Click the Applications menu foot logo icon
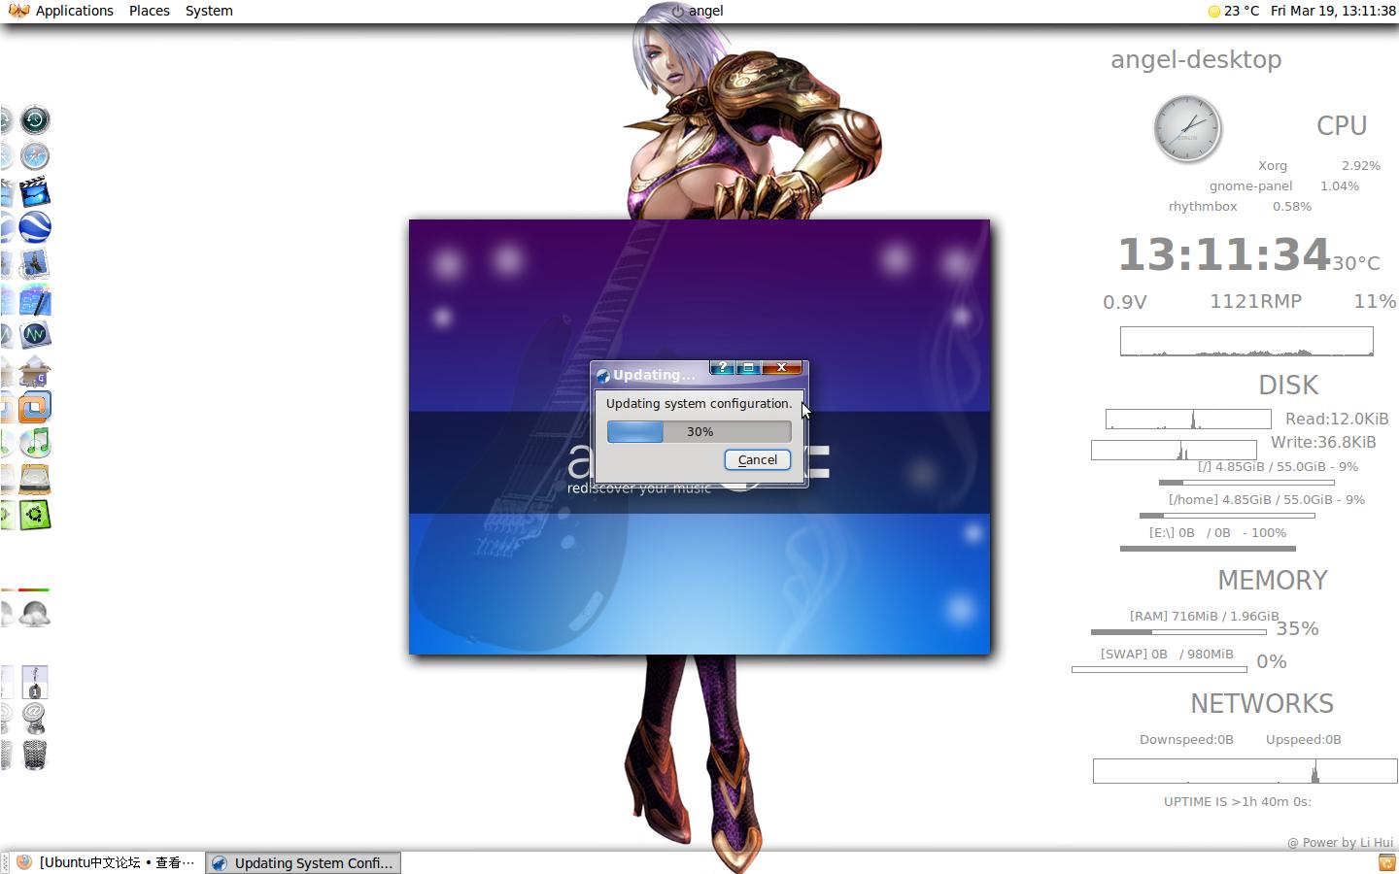 (18, 11)
